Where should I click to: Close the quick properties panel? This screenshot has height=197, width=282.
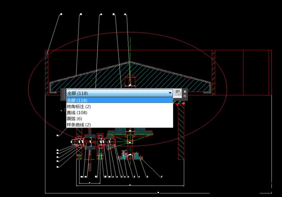coord(185,92)
